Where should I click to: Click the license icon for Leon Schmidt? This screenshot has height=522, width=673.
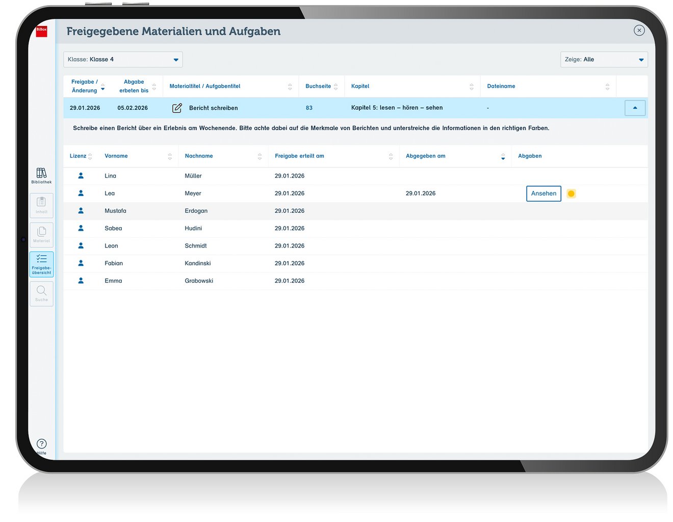[x=81, y=245]
